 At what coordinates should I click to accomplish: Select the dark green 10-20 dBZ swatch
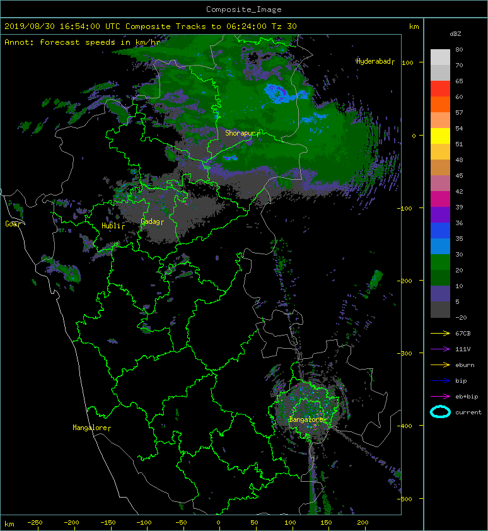tap(440, 278)
